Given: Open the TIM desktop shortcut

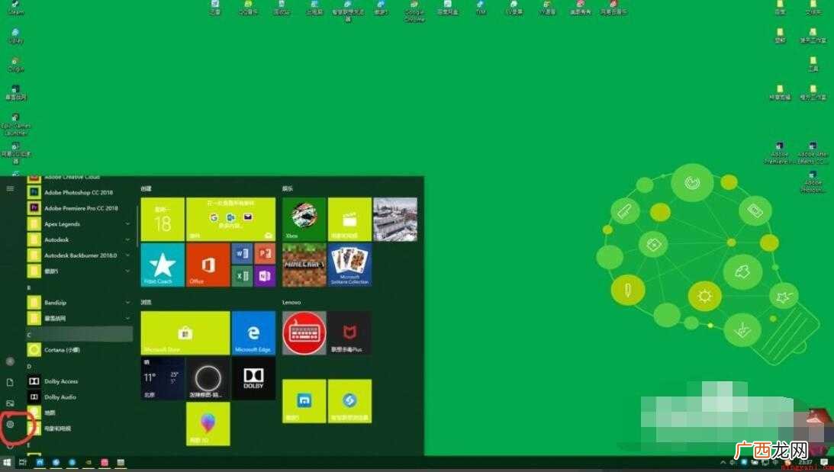Looking at the screenshot, I should (481, 8).
